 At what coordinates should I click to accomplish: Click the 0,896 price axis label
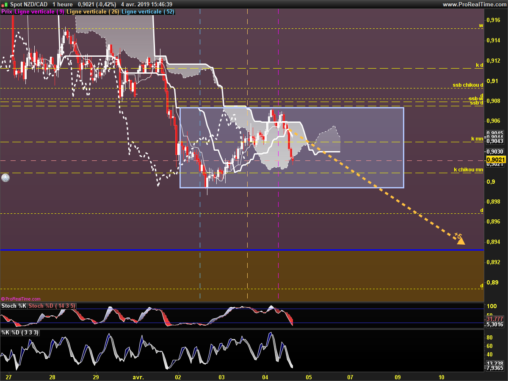493,221
